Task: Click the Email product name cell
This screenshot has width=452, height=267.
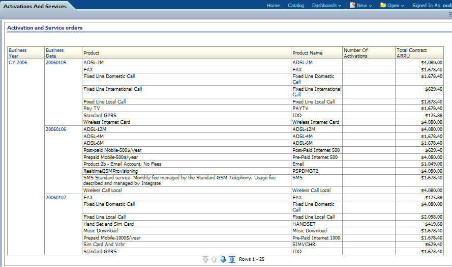Action: (x=317, y=164)
